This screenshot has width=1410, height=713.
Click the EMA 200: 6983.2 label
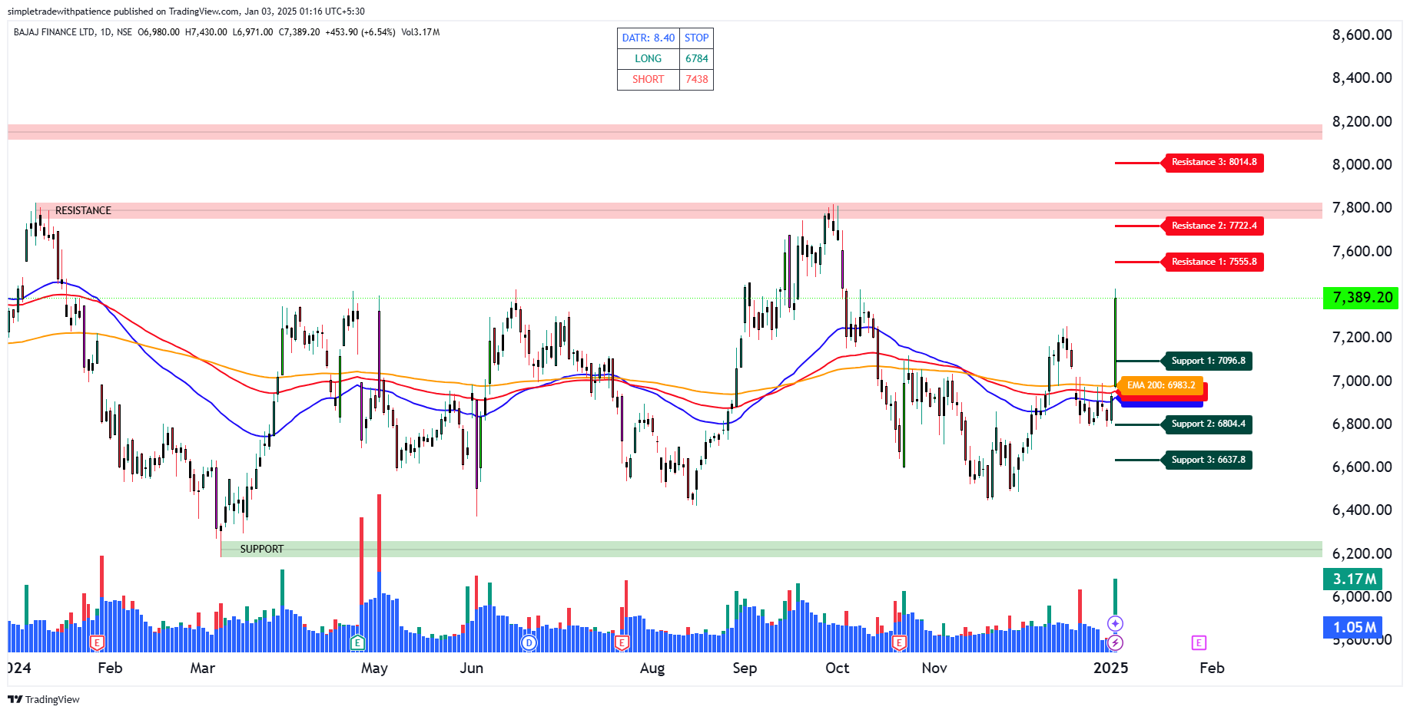1161,385
